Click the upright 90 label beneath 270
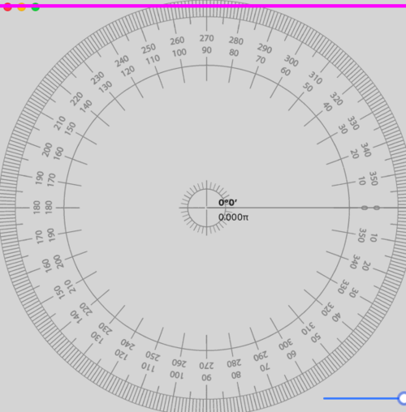The width and height of the screenshot is (406, 412). tap(206, 50)
